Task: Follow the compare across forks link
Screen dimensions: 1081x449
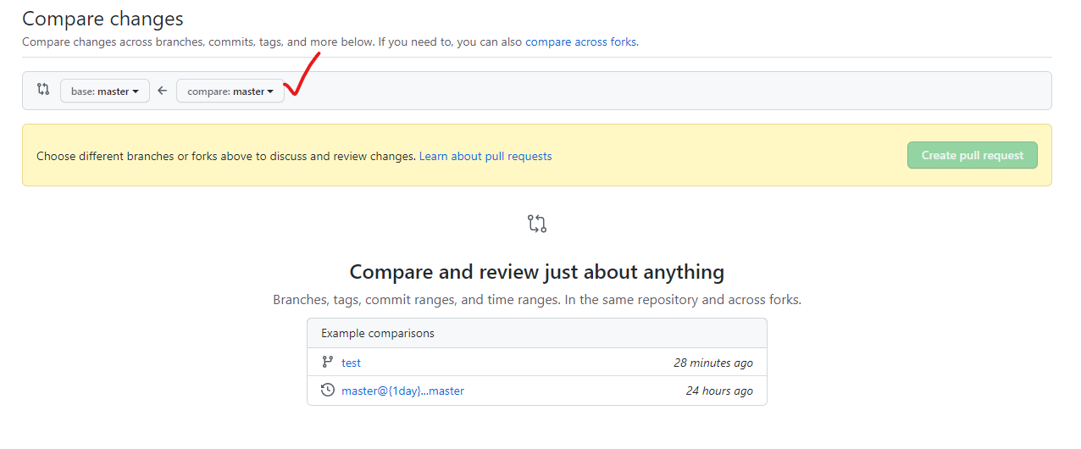Action: pyautogui.click(x=580, y=42)
